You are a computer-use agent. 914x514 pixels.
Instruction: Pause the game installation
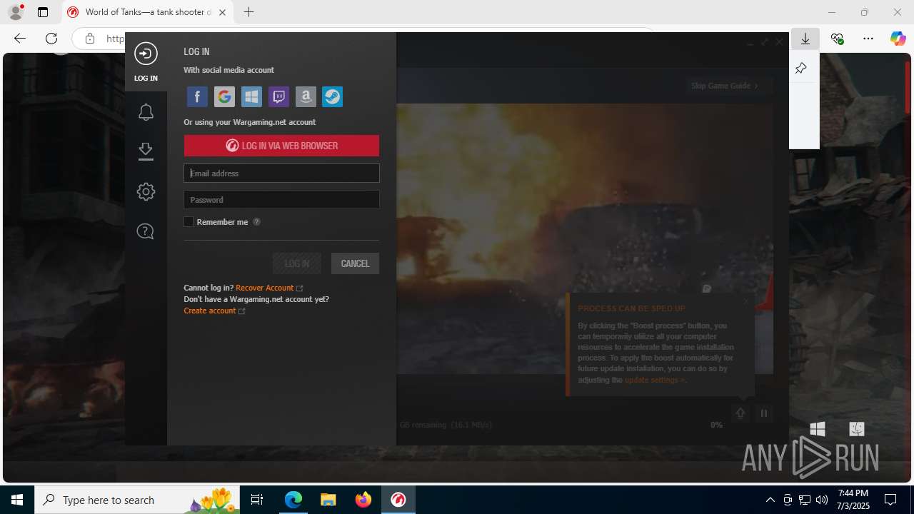point(764,413)
